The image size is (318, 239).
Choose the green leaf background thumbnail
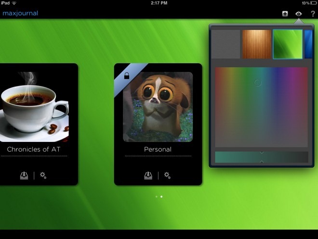pyautogui.click(x=288, y=44)
